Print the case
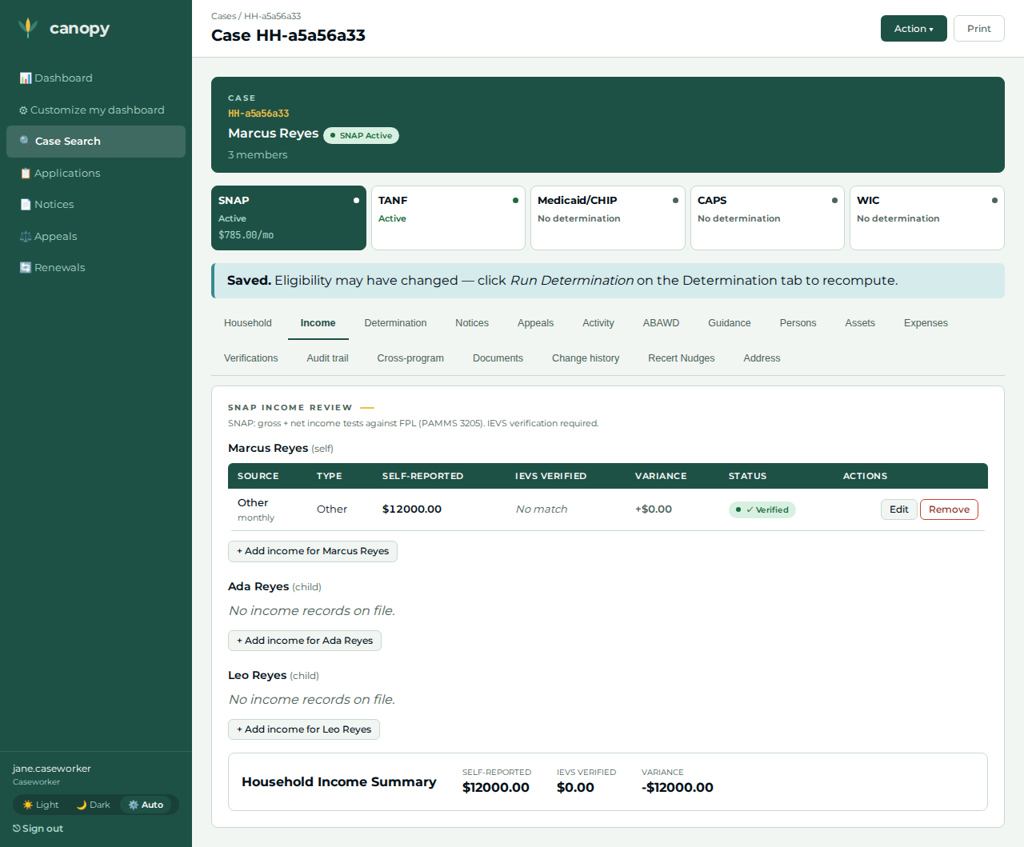Screen dimensions: 1024x847 tap(978, 29)
